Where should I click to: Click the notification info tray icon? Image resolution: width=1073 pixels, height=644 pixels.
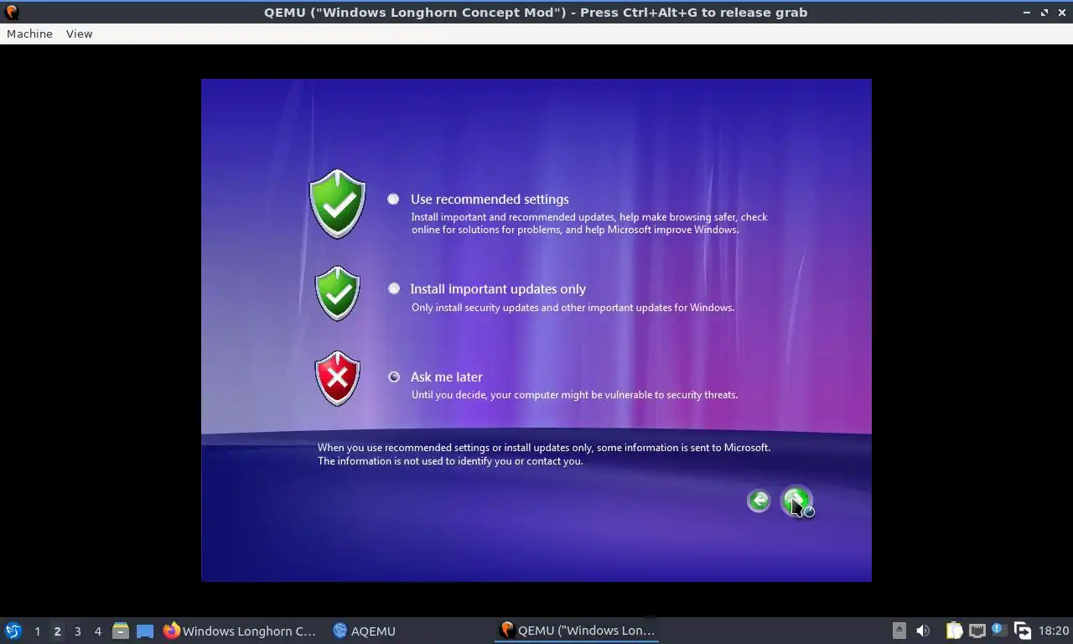(x=999, y=630)
